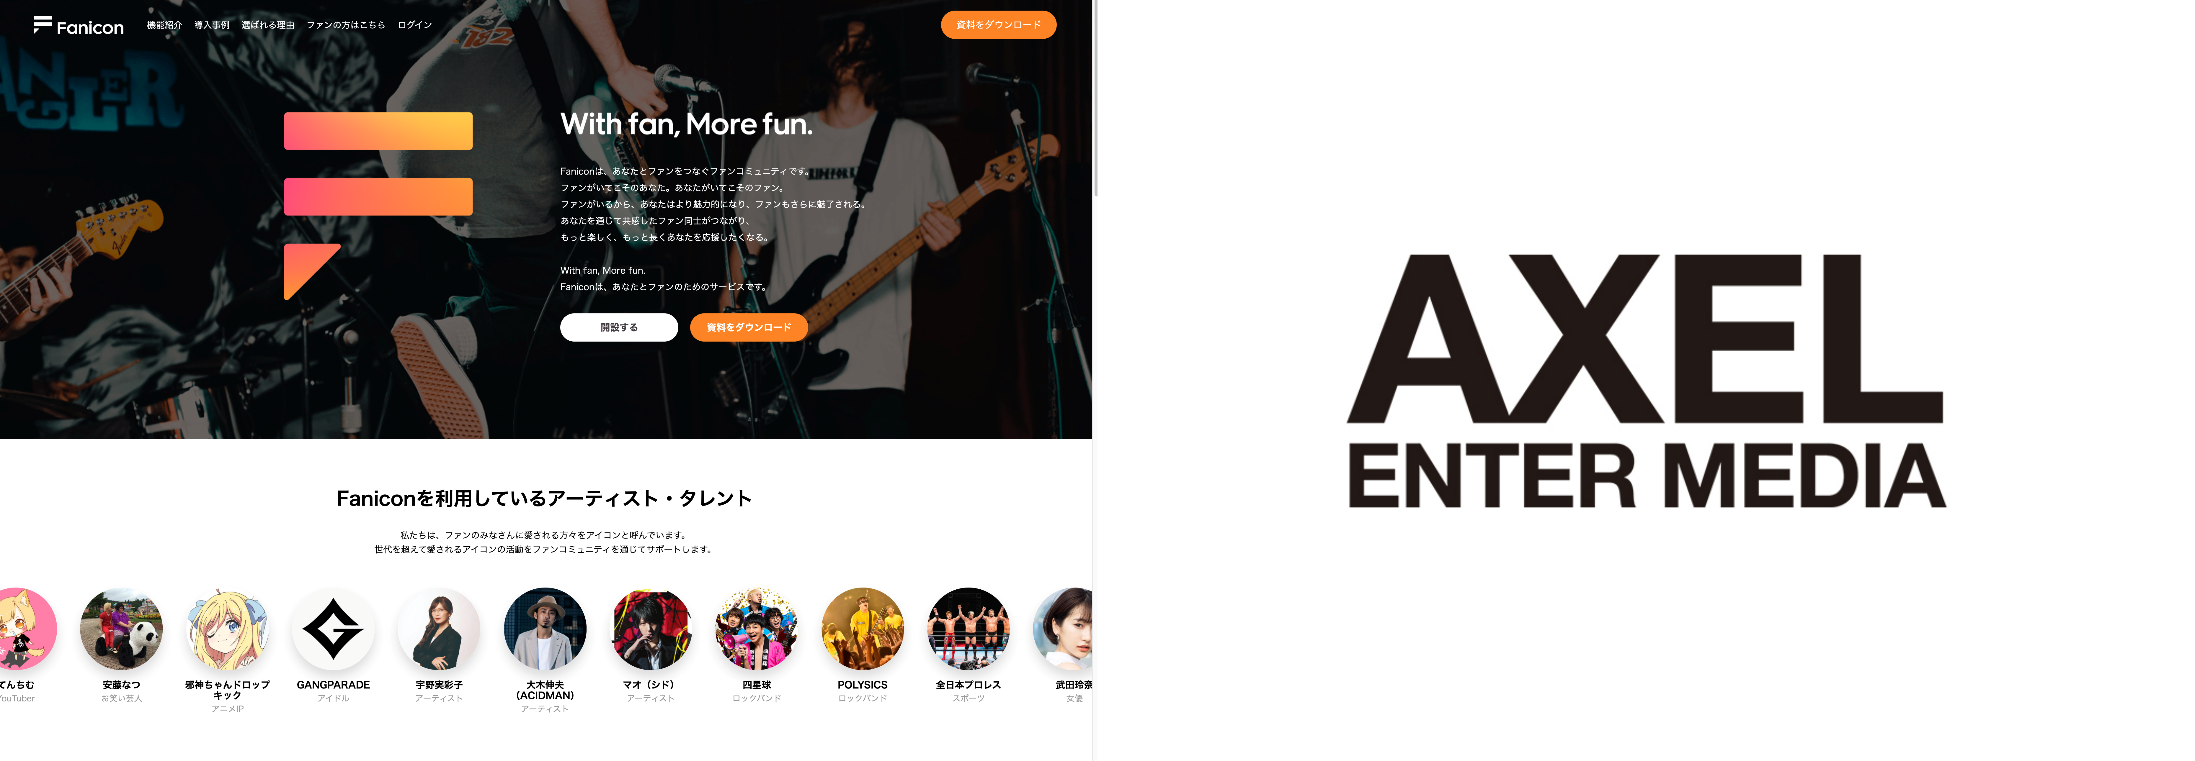Open 邪神ちゃんドロップキック anime avatar

[228, 629]
